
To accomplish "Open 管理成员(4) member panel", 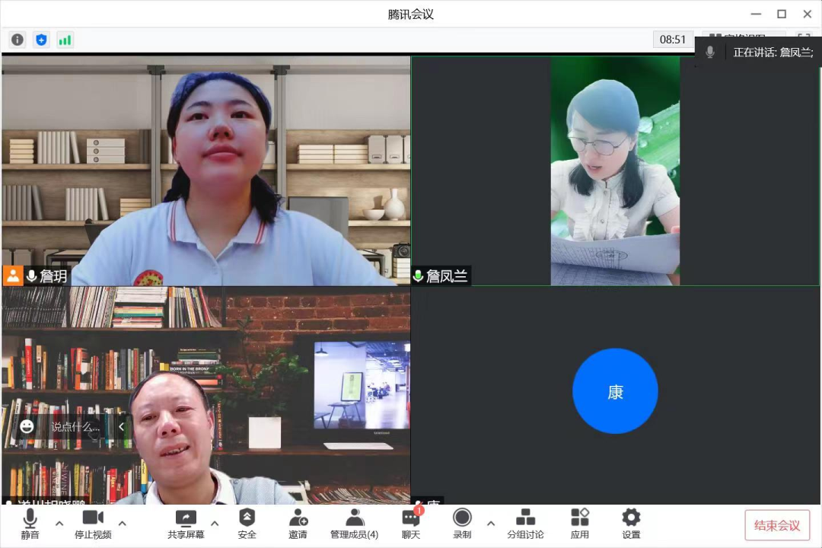I will click(x=355, y=524).
